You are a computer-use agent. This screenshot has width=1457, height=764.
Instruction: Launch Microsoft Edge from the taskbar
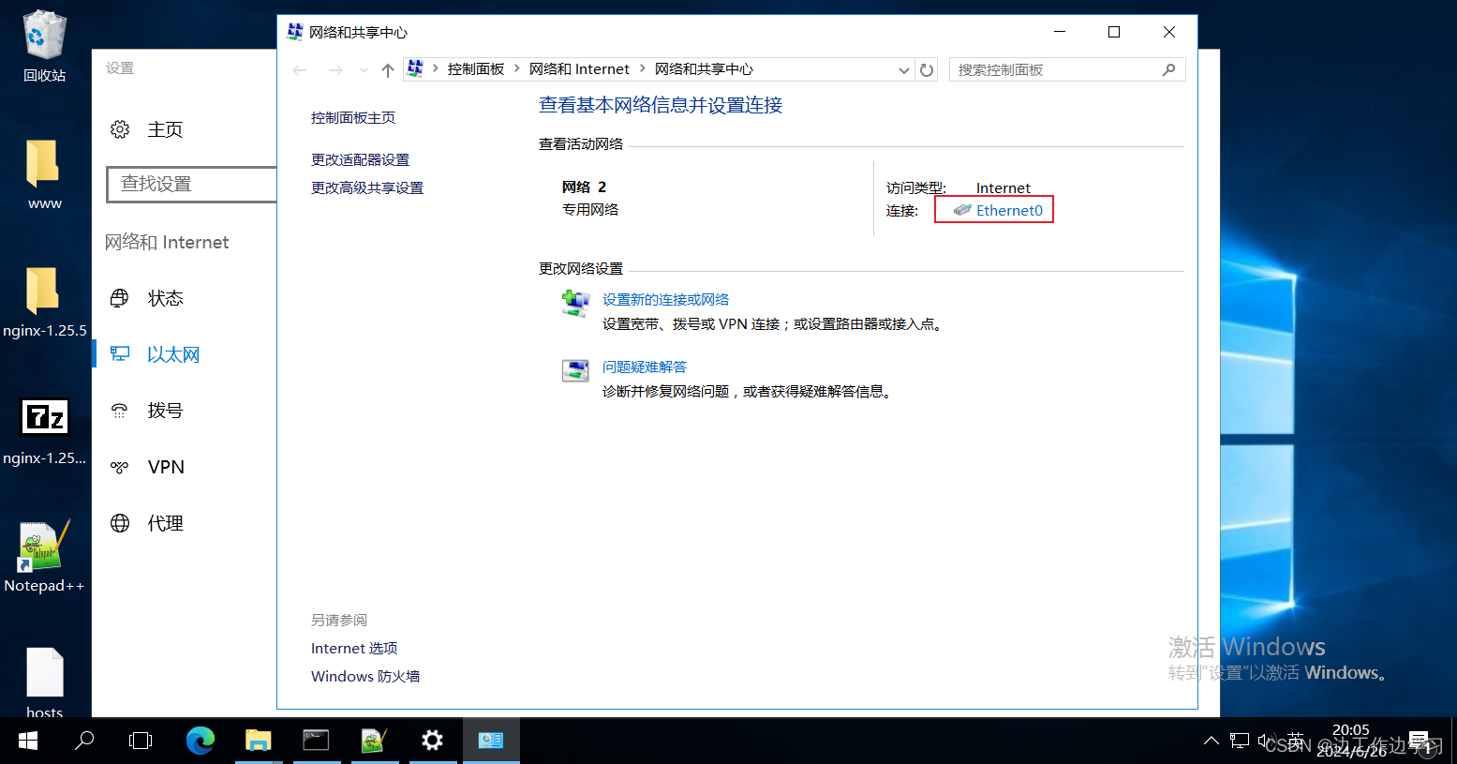pyautogui.click(x=200, y=742)
